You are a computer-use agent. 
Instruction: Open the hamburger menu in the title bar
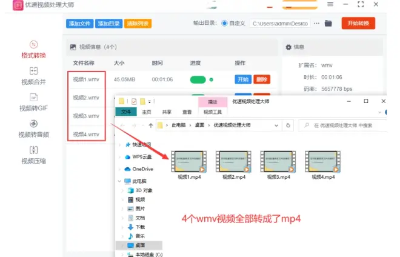tap(330, 4)
